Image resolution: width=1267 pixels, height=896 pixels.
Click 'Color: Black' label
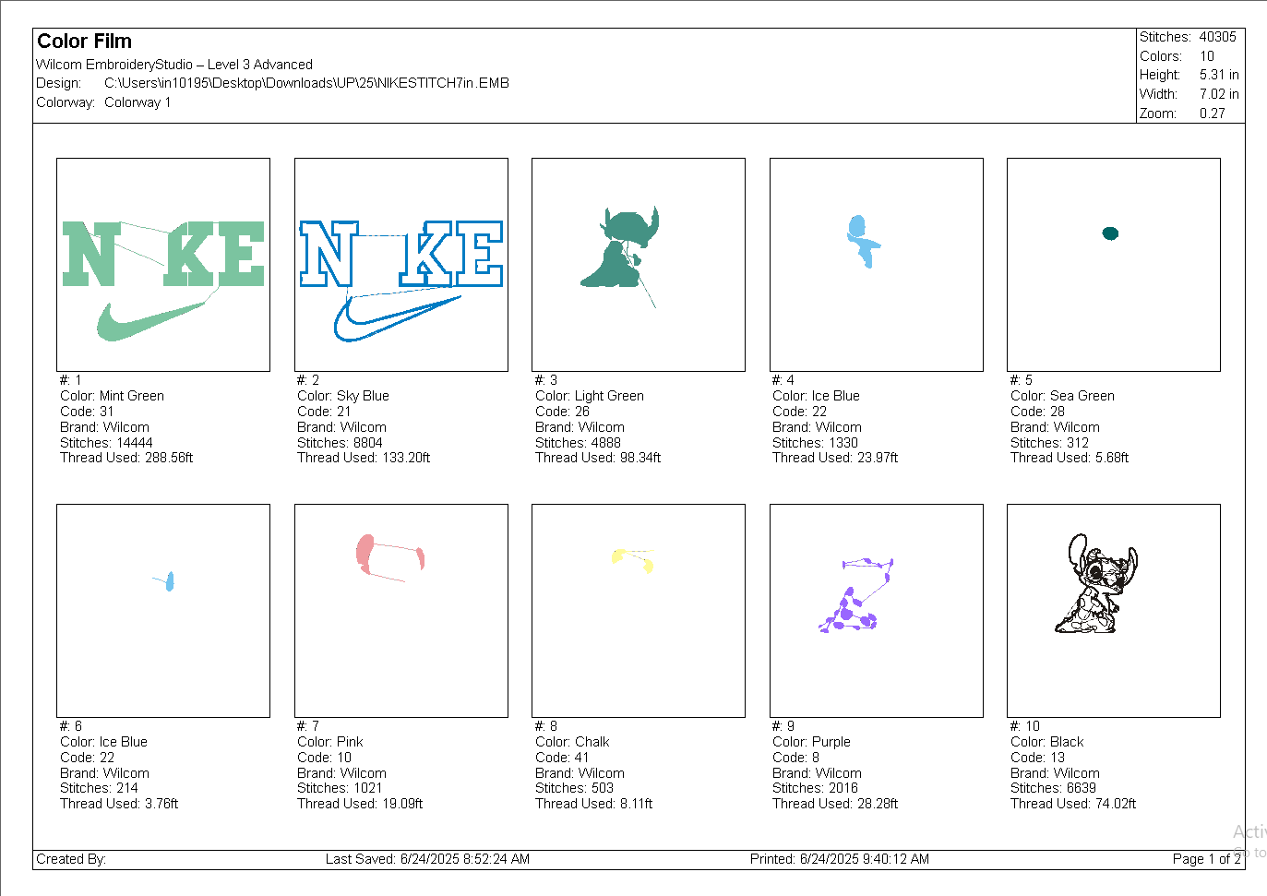[1047, 742]
